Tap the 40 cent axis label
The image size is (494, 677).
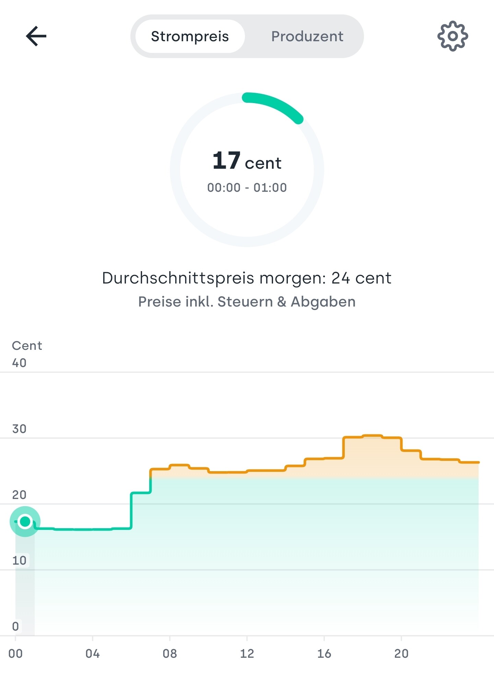click(x=19, y=363)
